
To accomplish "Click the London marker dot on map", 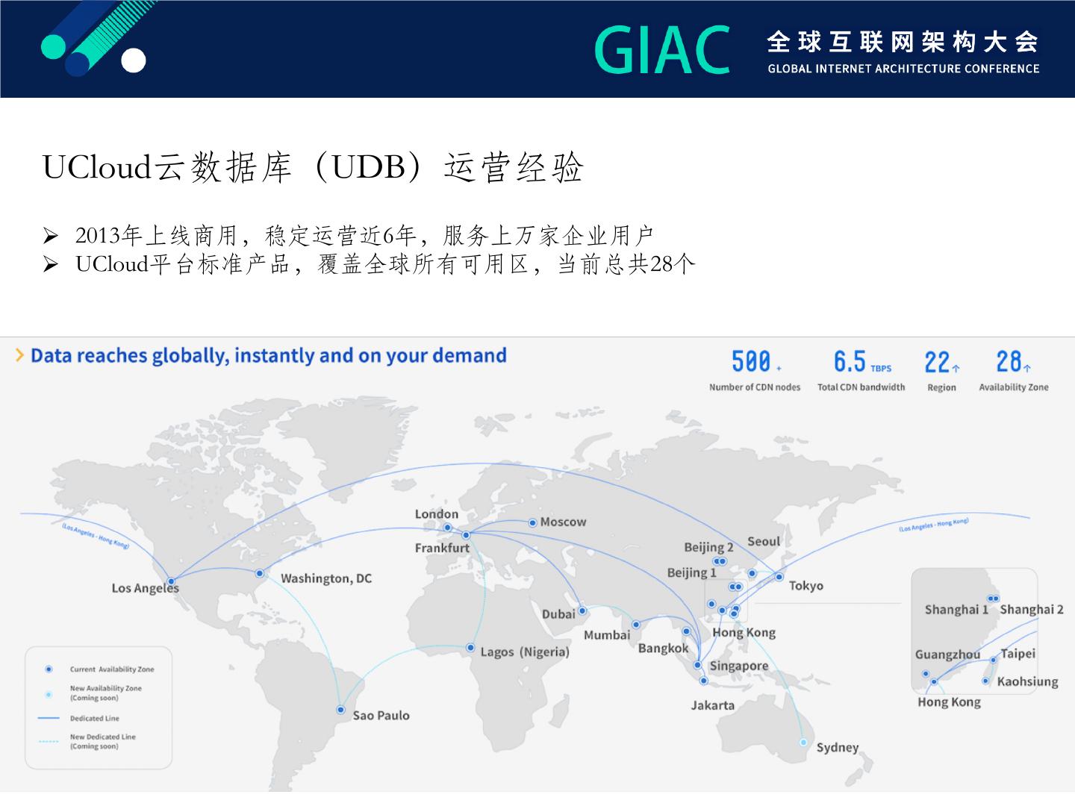I will (447, 528).
